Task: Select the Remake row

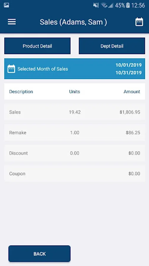Action: 74,132
